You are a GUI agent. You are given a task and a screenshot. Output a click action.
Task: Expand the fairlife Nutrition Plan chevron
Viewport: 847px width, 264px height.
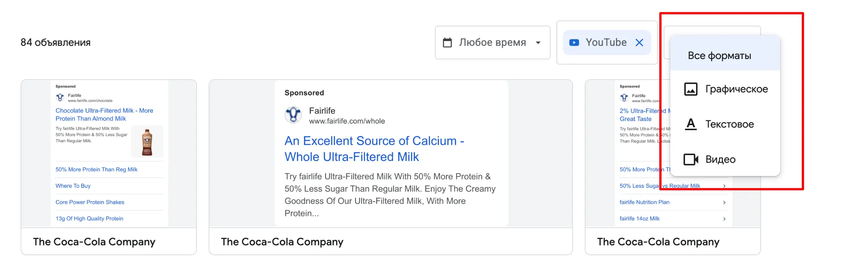724,202
